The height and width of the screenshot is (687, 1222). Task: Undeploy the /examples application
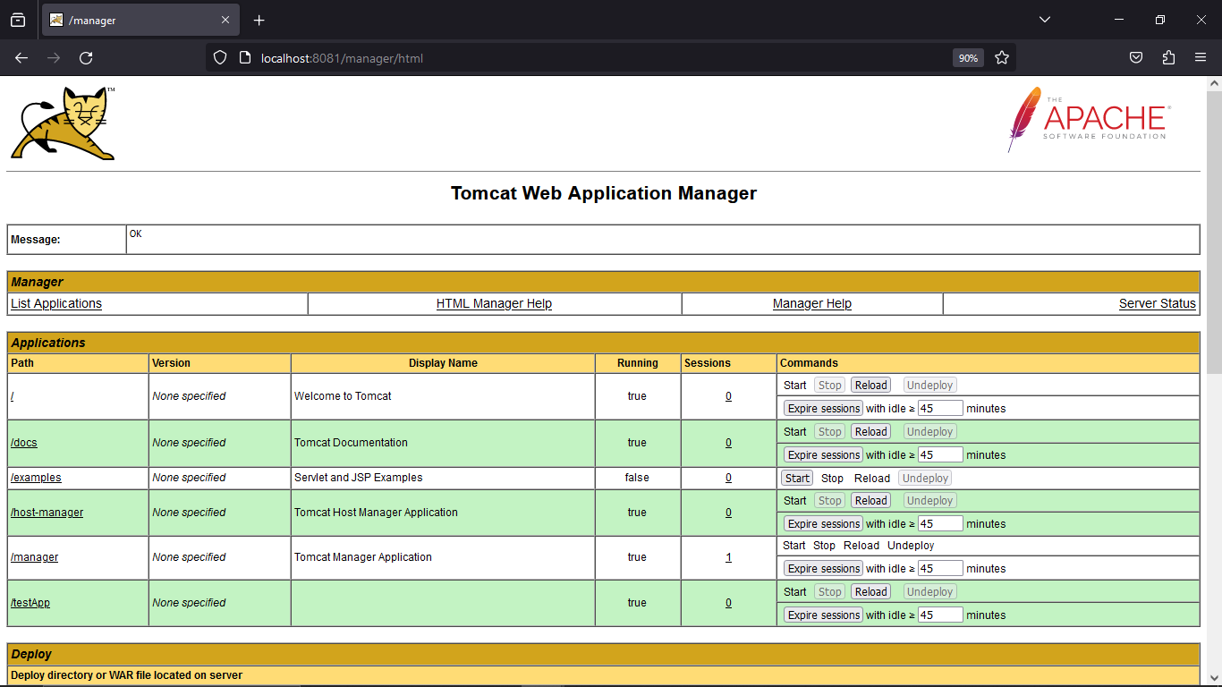point(926,479)
